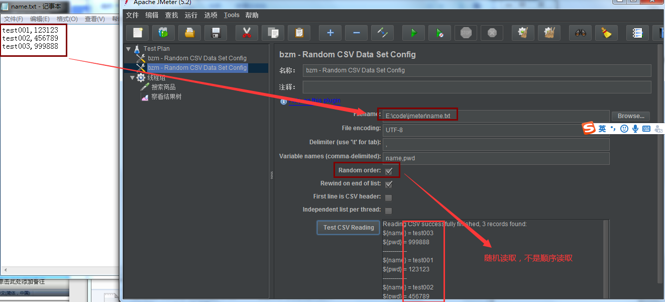Click the 注释 comments input field
The width and height of the screenshot is (665, 302).
pyautogui.click(x=477, y=87)
